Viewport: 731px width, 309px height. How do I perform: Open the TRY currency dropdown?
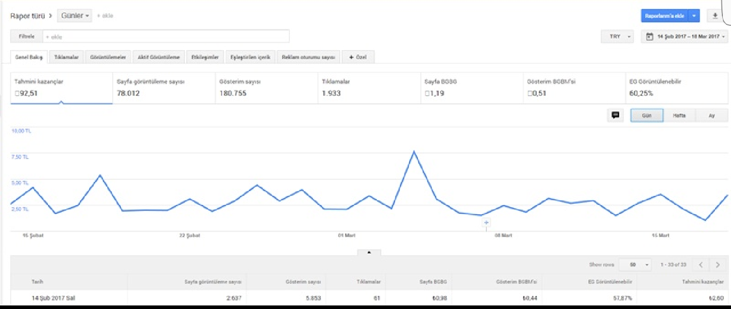(x=618, y=36)
